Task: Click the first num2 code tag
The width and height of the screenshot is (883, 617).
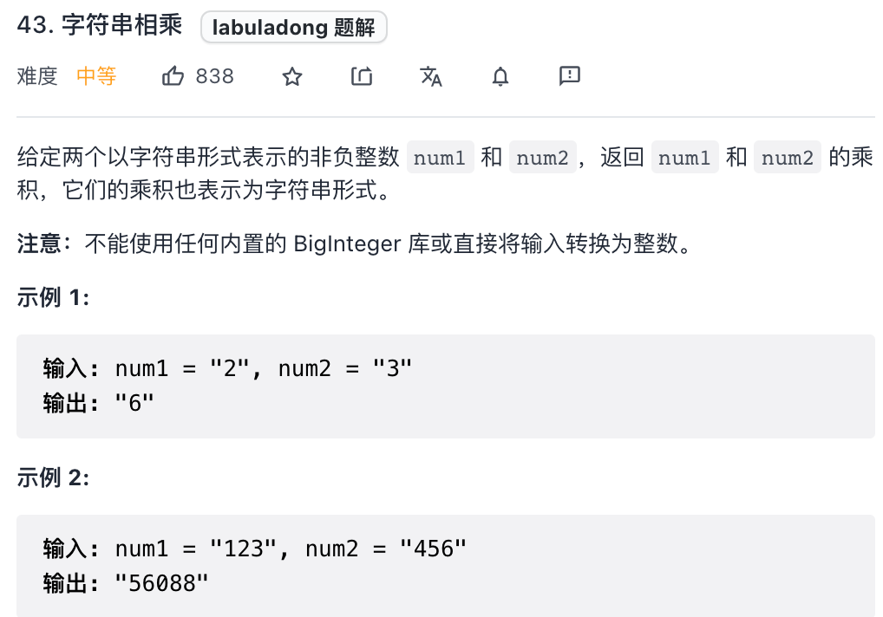Action: click(543, 157)
